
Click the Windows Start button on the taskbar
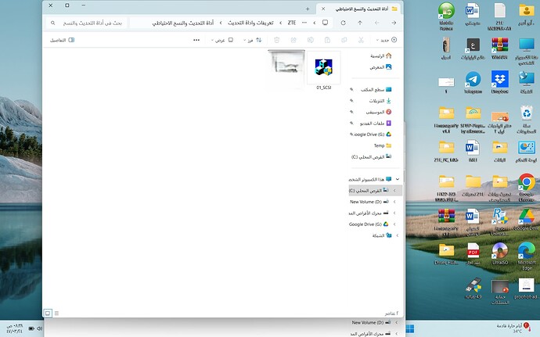[410, 328]
